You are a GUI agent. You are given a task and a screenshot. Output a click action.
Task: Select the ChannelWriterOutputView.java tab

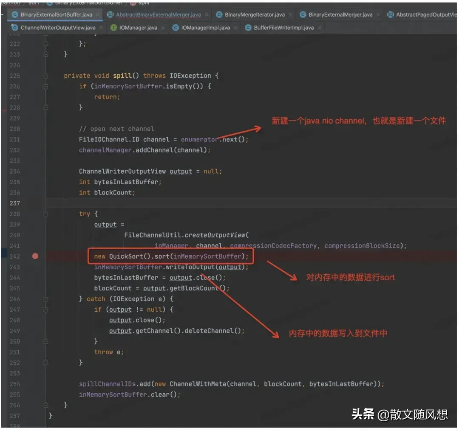point(58,28)
